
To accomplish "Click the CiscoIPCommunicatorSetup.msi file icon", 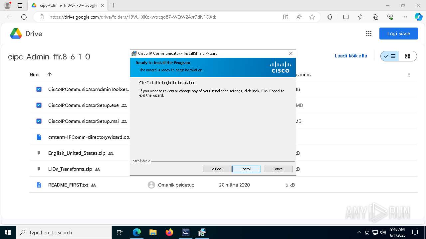I will pos(39,121).
